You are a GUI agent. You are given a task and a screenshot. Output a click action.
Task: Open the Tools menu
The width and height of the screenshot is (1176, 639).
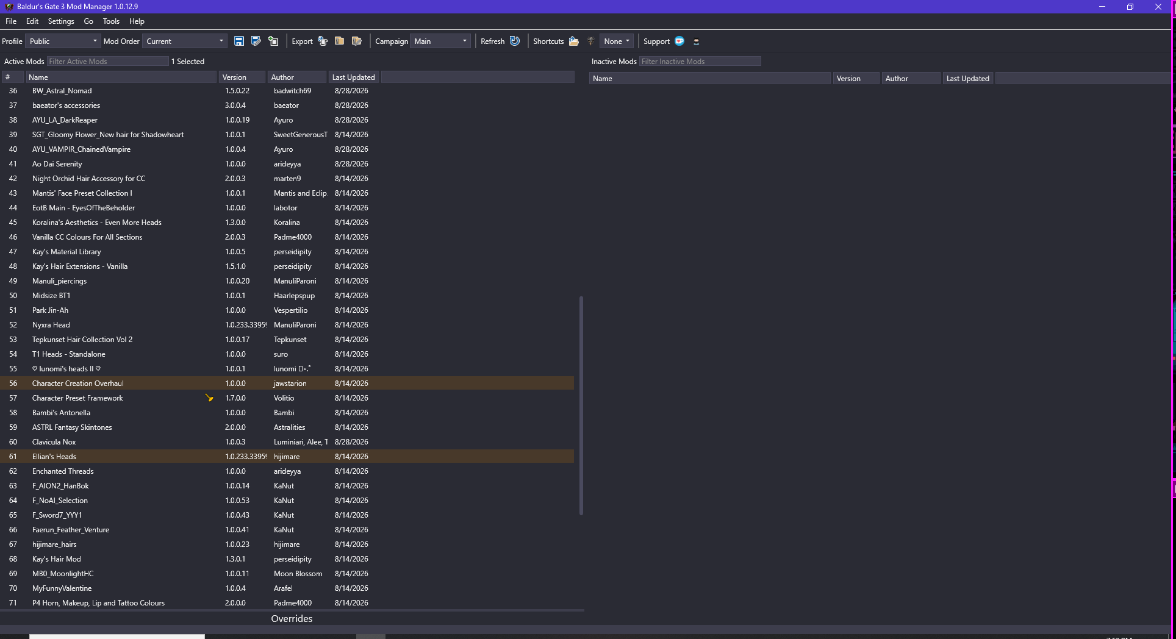[x=111, y=21]
